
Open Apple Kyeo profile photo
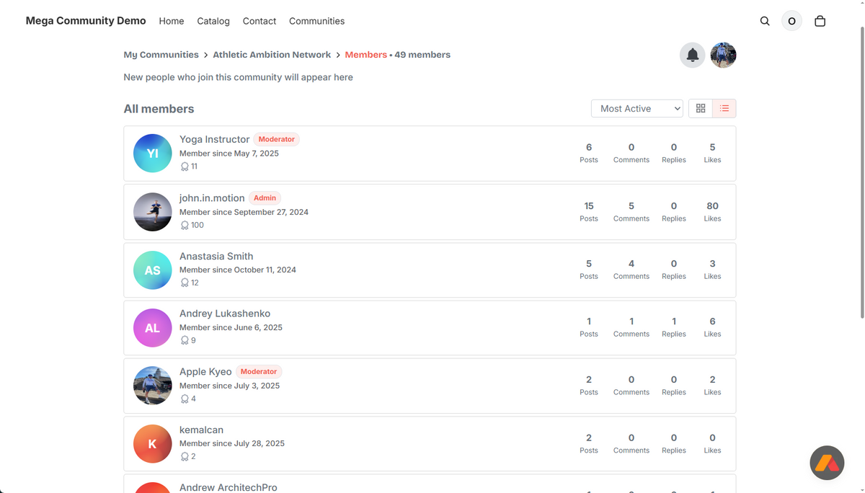pyautogui.click(x=153, y=386)
